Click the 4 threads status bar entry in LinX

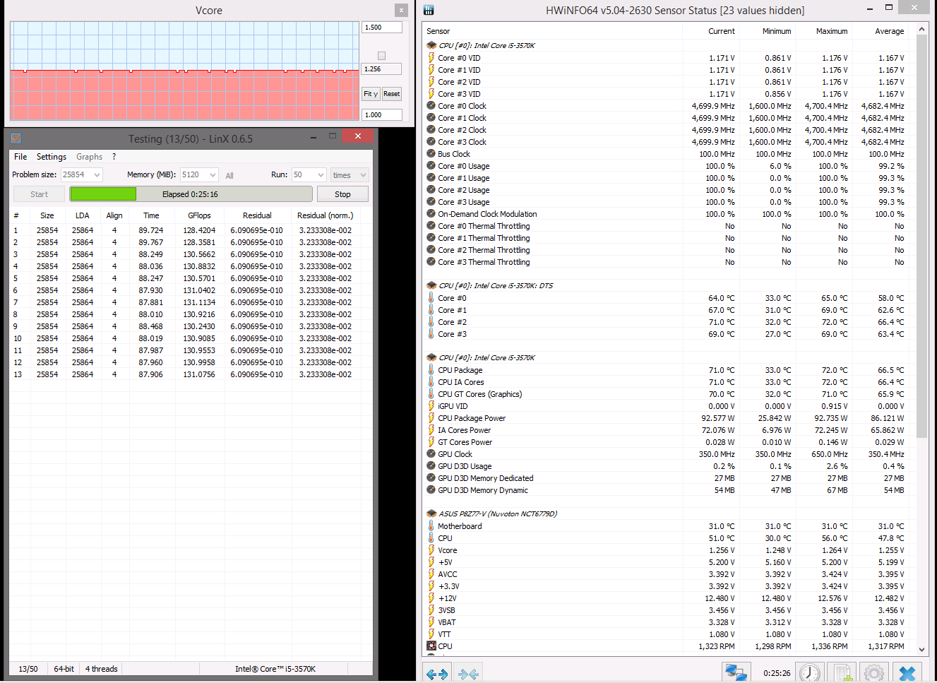102,669
